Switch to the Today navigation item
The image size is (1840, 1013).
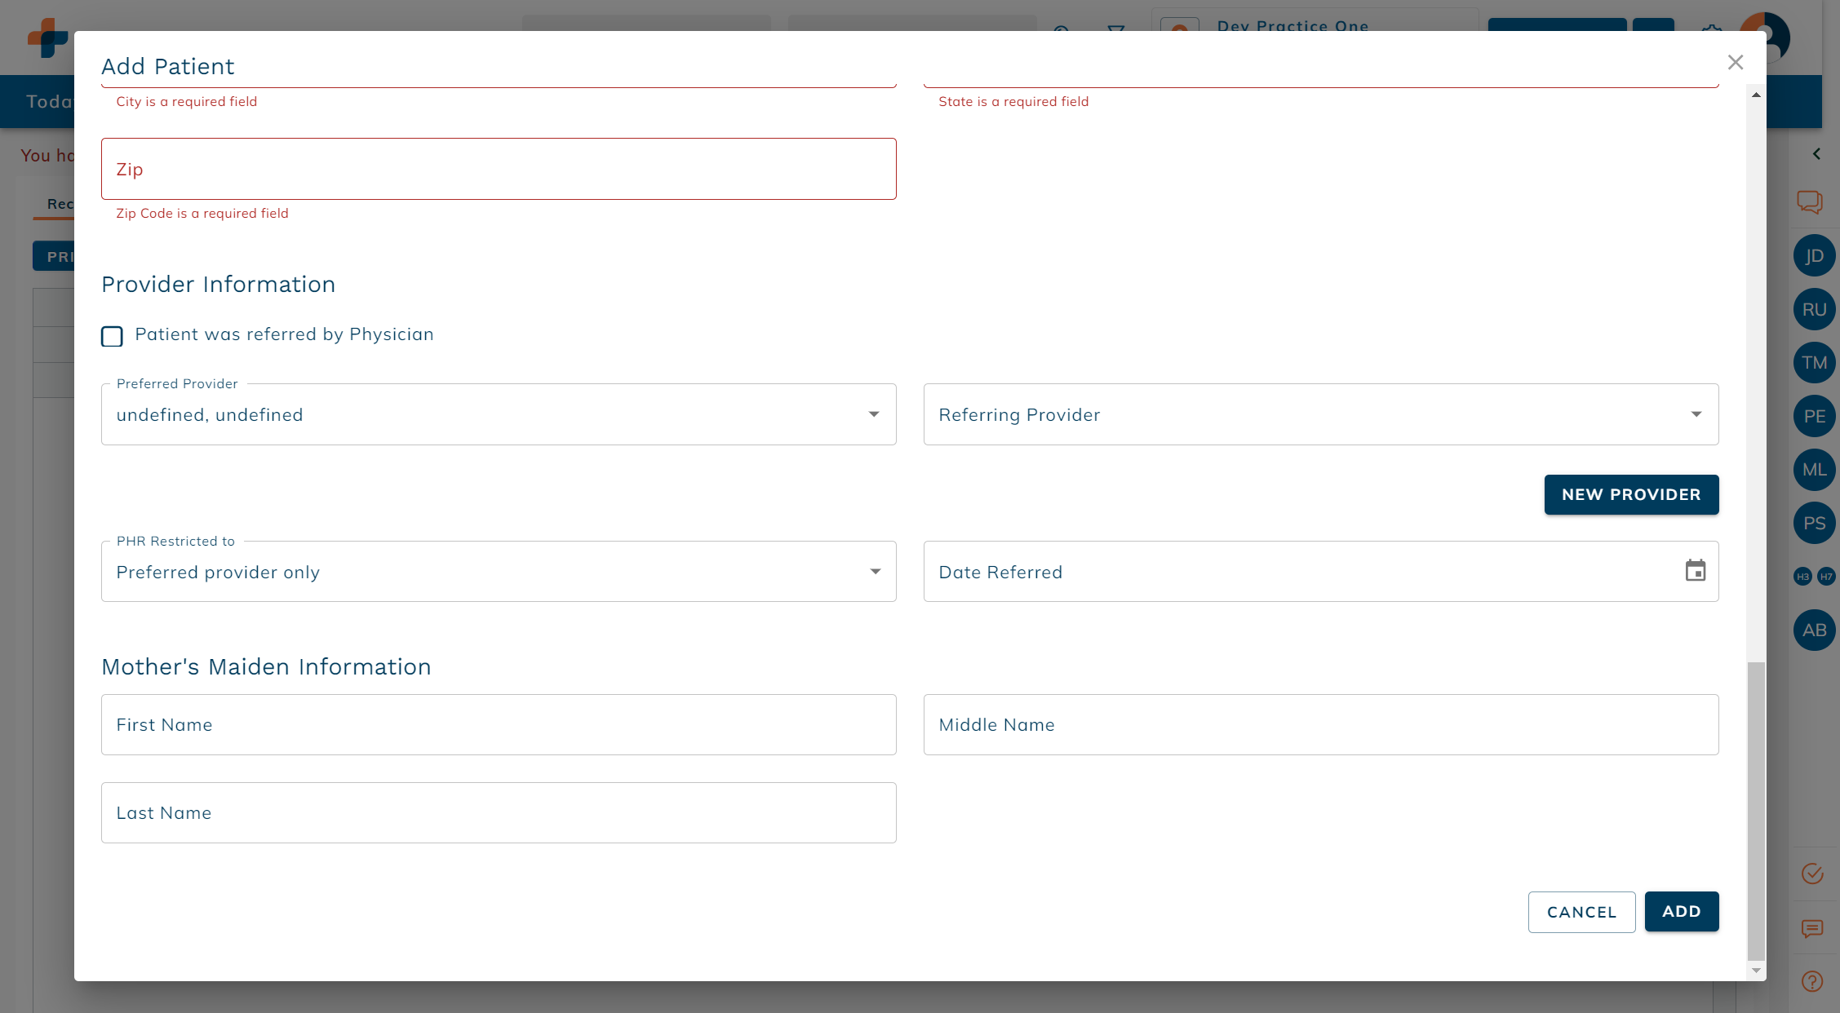49,101
